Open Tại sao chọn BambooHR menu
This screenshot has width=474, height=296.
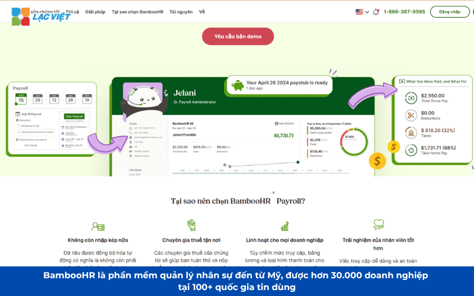137,12
